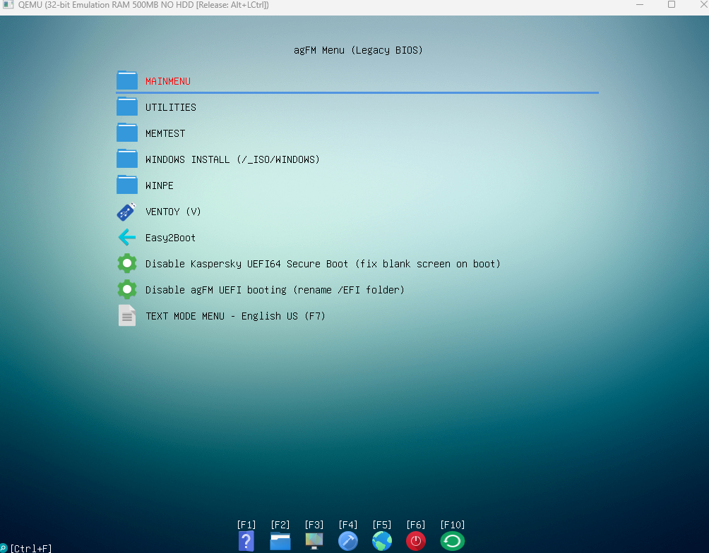Open the F2 file manager folder icon
Screen dimensions: 709x553
coord(280,541)
